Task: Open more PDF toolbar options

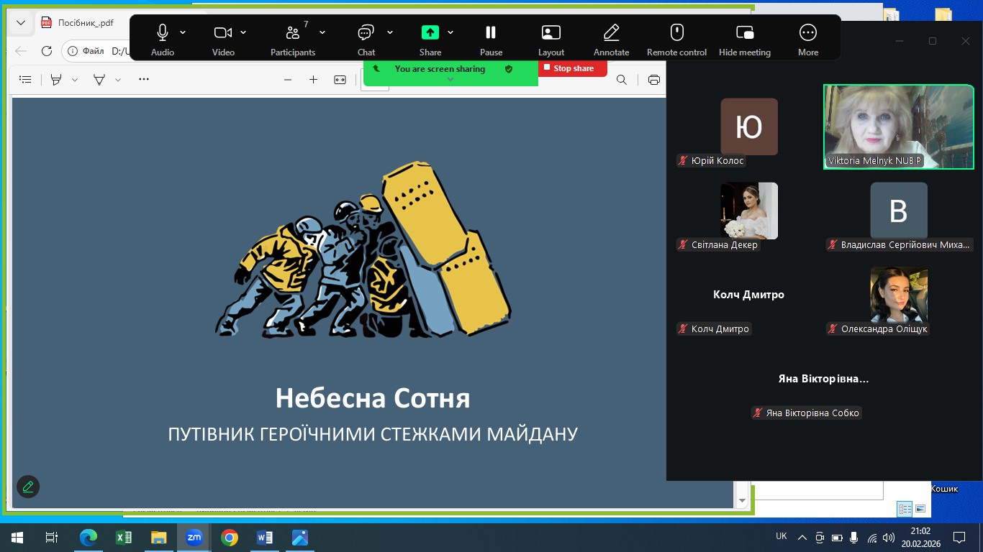Action: pyautogui.click(x=144, y=79)
